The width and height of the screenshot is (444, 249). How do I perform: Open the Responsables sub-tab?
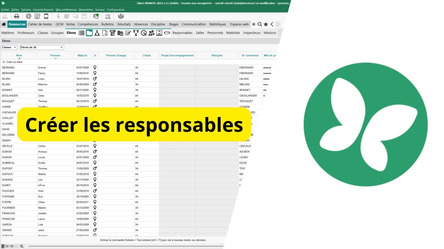(182, 33)
